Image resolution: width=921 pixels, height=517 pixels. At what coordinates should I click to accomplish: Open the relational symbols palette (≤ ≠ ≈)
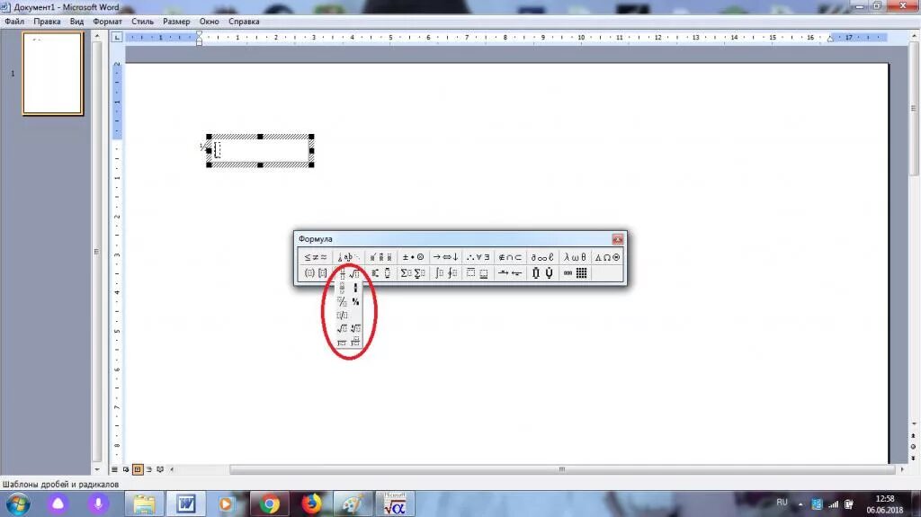(316, 257)
